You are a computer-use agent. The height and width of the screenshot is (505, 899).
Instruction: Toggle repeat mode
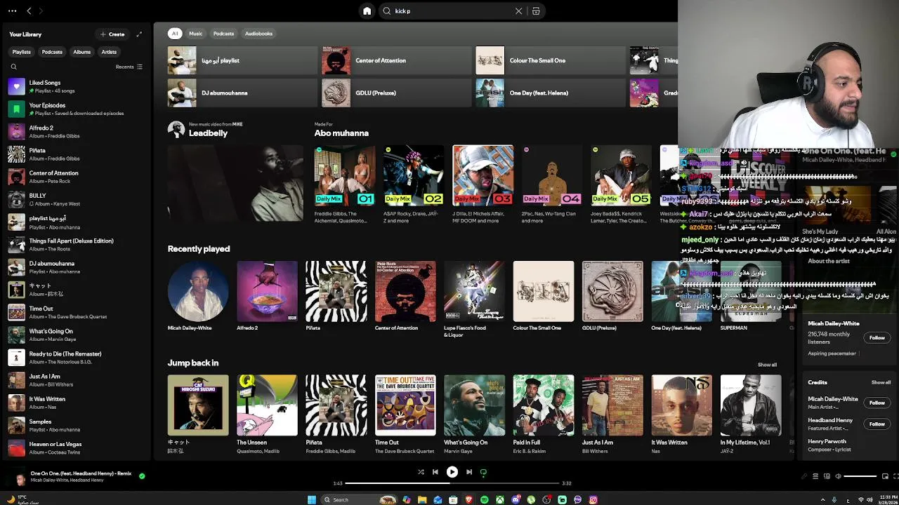point(483,472)
